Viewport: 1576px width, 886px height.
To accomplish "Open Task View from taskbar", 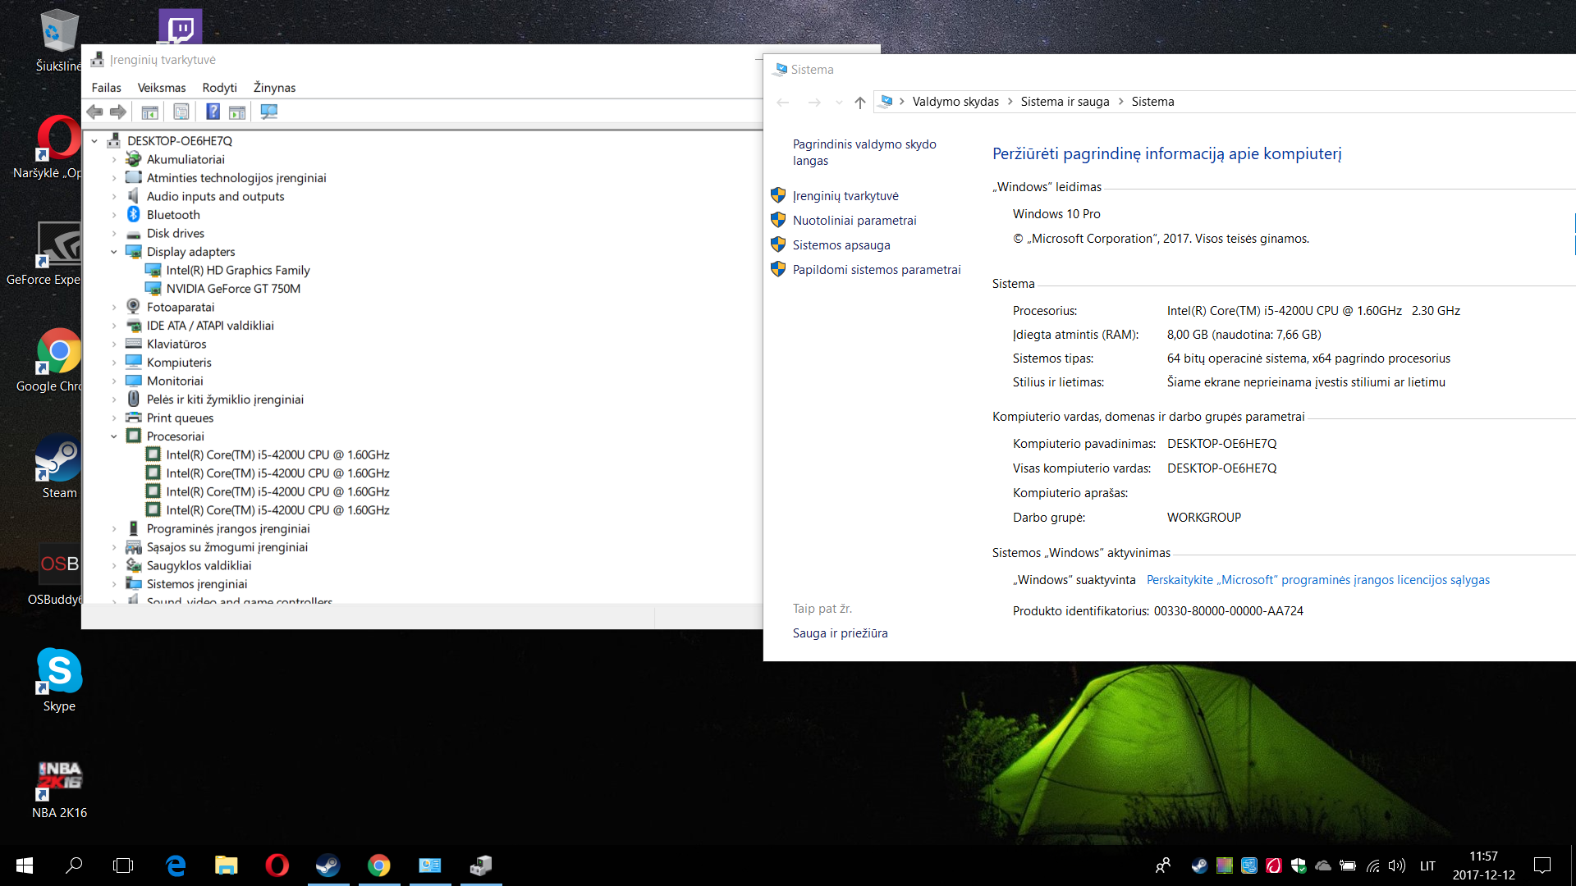I will [123, 865].
